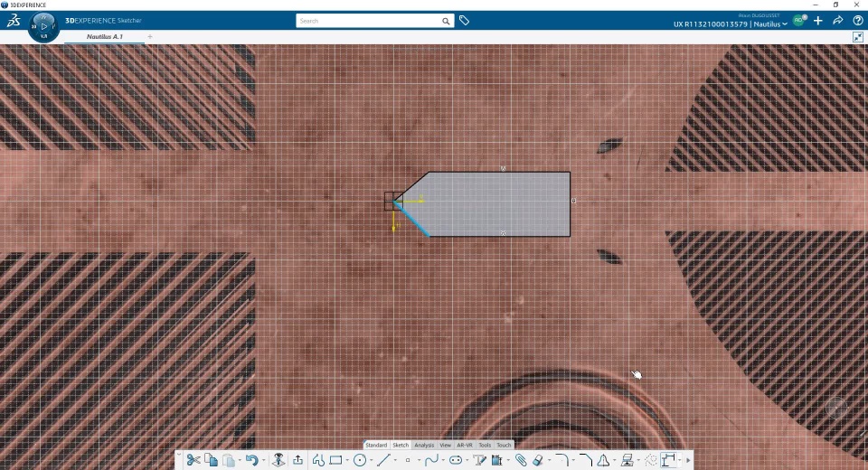Switch to the Touch tab
868x470 pixels.
[504, 445]
